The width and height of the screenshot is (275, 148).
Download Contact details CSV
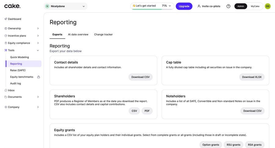[x=141, y=77]
